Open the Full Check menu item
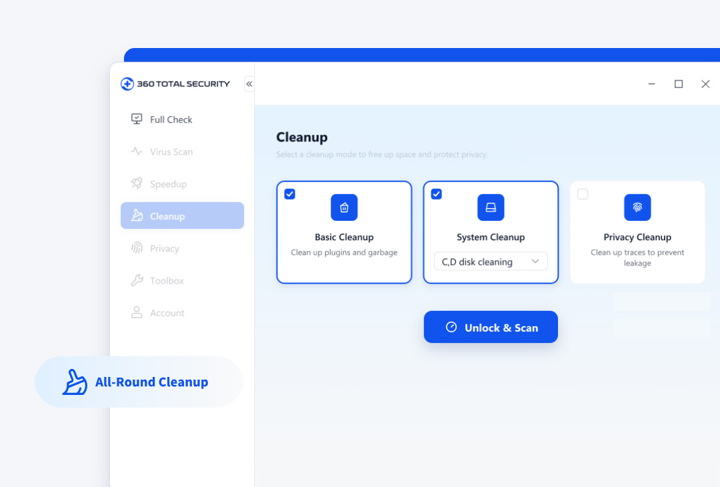720x487 pixels. click(182, 119)
